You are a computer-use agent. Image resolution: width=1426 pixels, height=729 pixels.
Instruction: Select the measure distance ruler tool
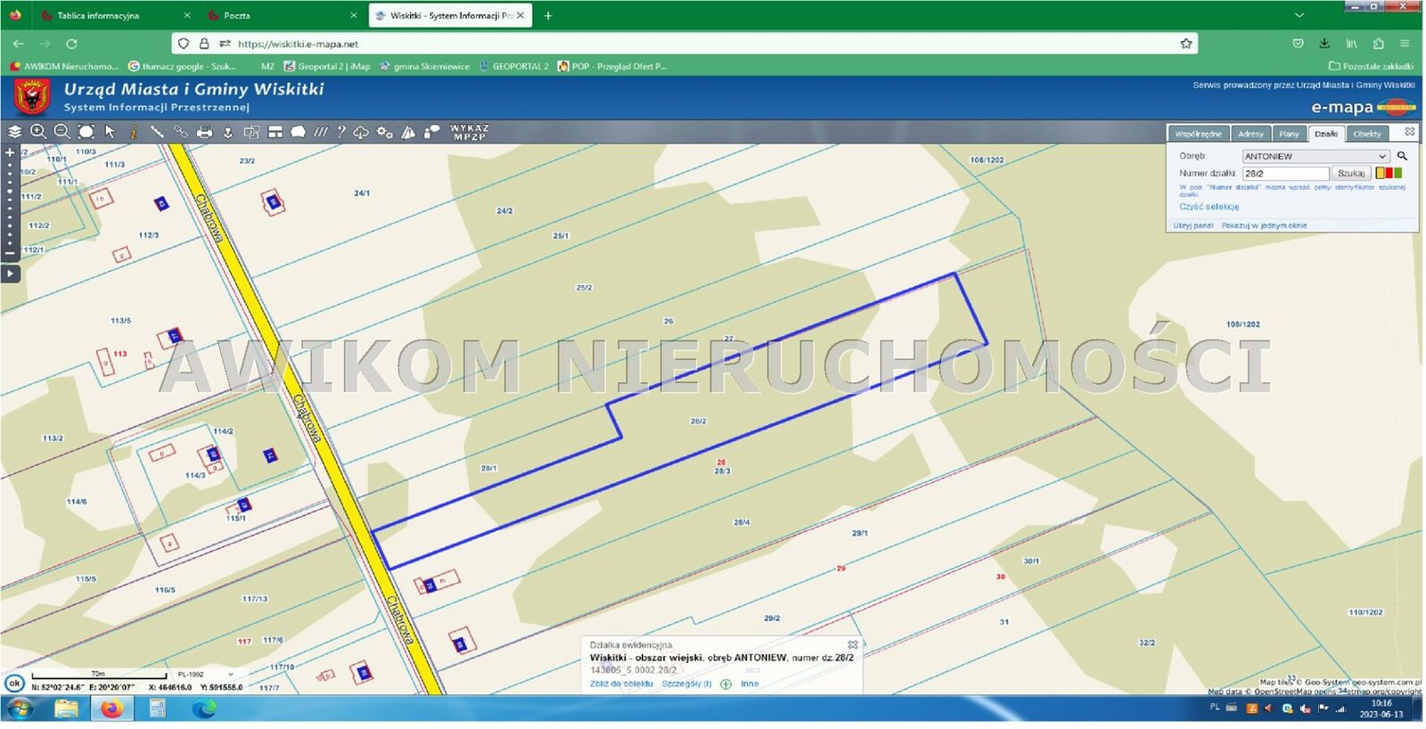(x=157, y=132)
